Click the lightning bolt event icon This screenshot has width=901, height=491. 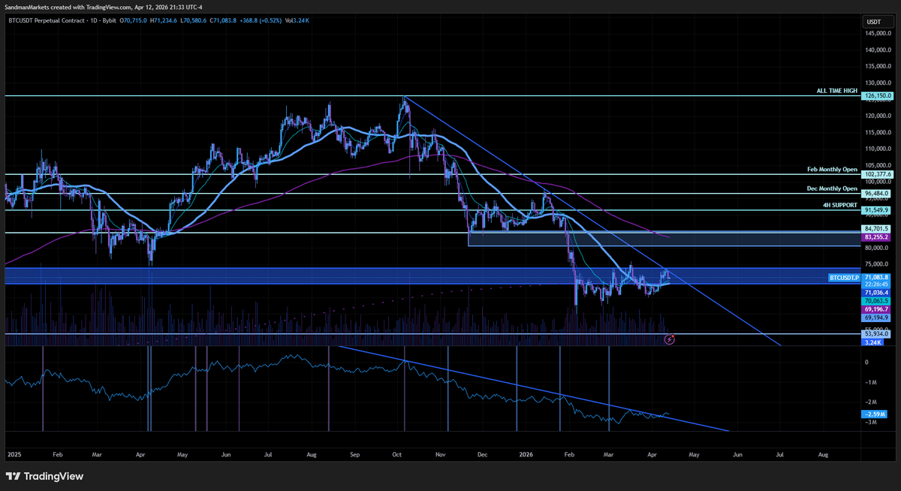point(670,340)
